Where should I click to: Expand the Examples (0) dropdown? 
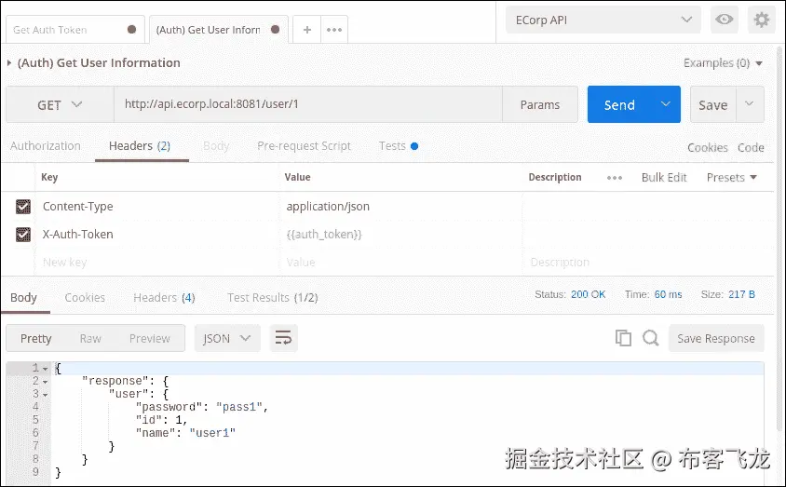point(724,63)
